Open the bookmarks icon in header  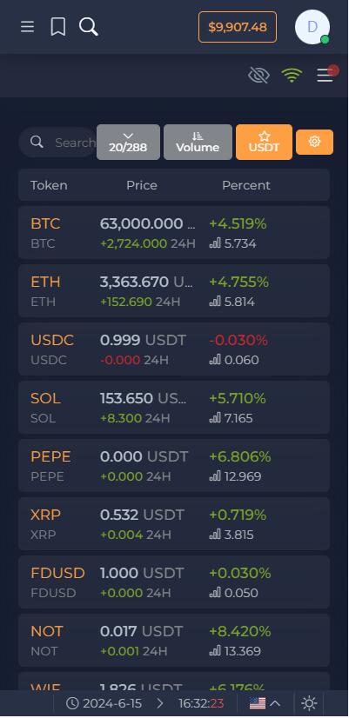coord(57,27)
